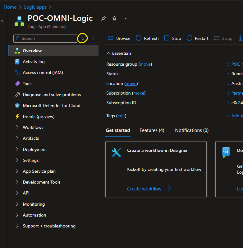Mark resource as favorite with star icon
Viewport: 243px width, 248px height.
(x=115, y=18)
